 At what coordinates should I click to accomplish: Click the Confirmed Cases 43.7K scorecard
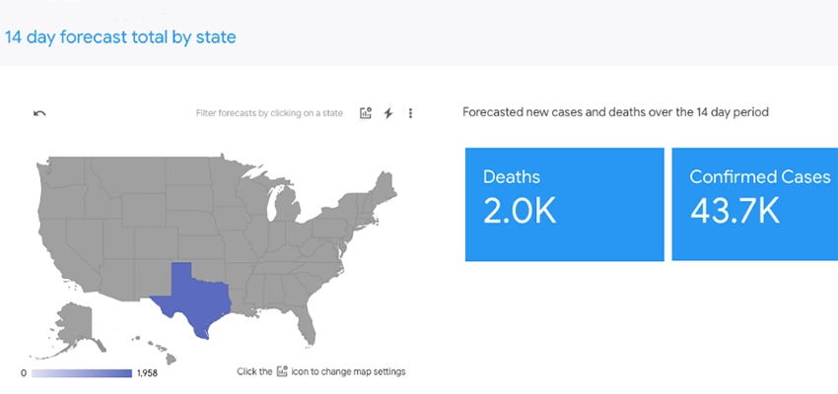pyautogui.click(x=754, y=205)
